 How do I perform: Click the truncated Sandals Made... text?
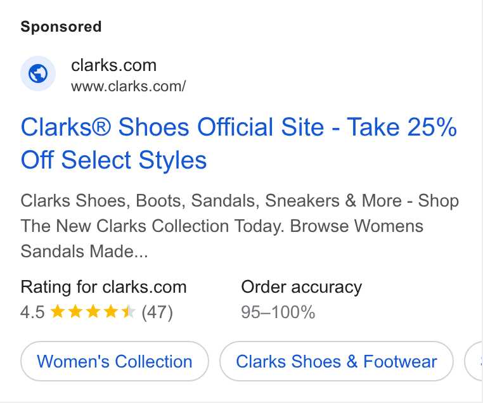[x=84, y=251]
